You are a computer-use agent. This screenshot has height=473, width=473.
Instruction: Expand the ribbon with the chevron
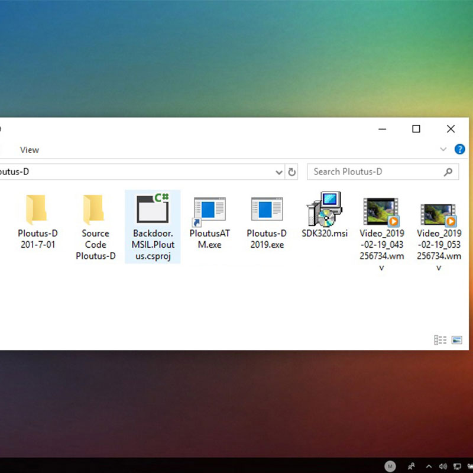pos(443,150)
